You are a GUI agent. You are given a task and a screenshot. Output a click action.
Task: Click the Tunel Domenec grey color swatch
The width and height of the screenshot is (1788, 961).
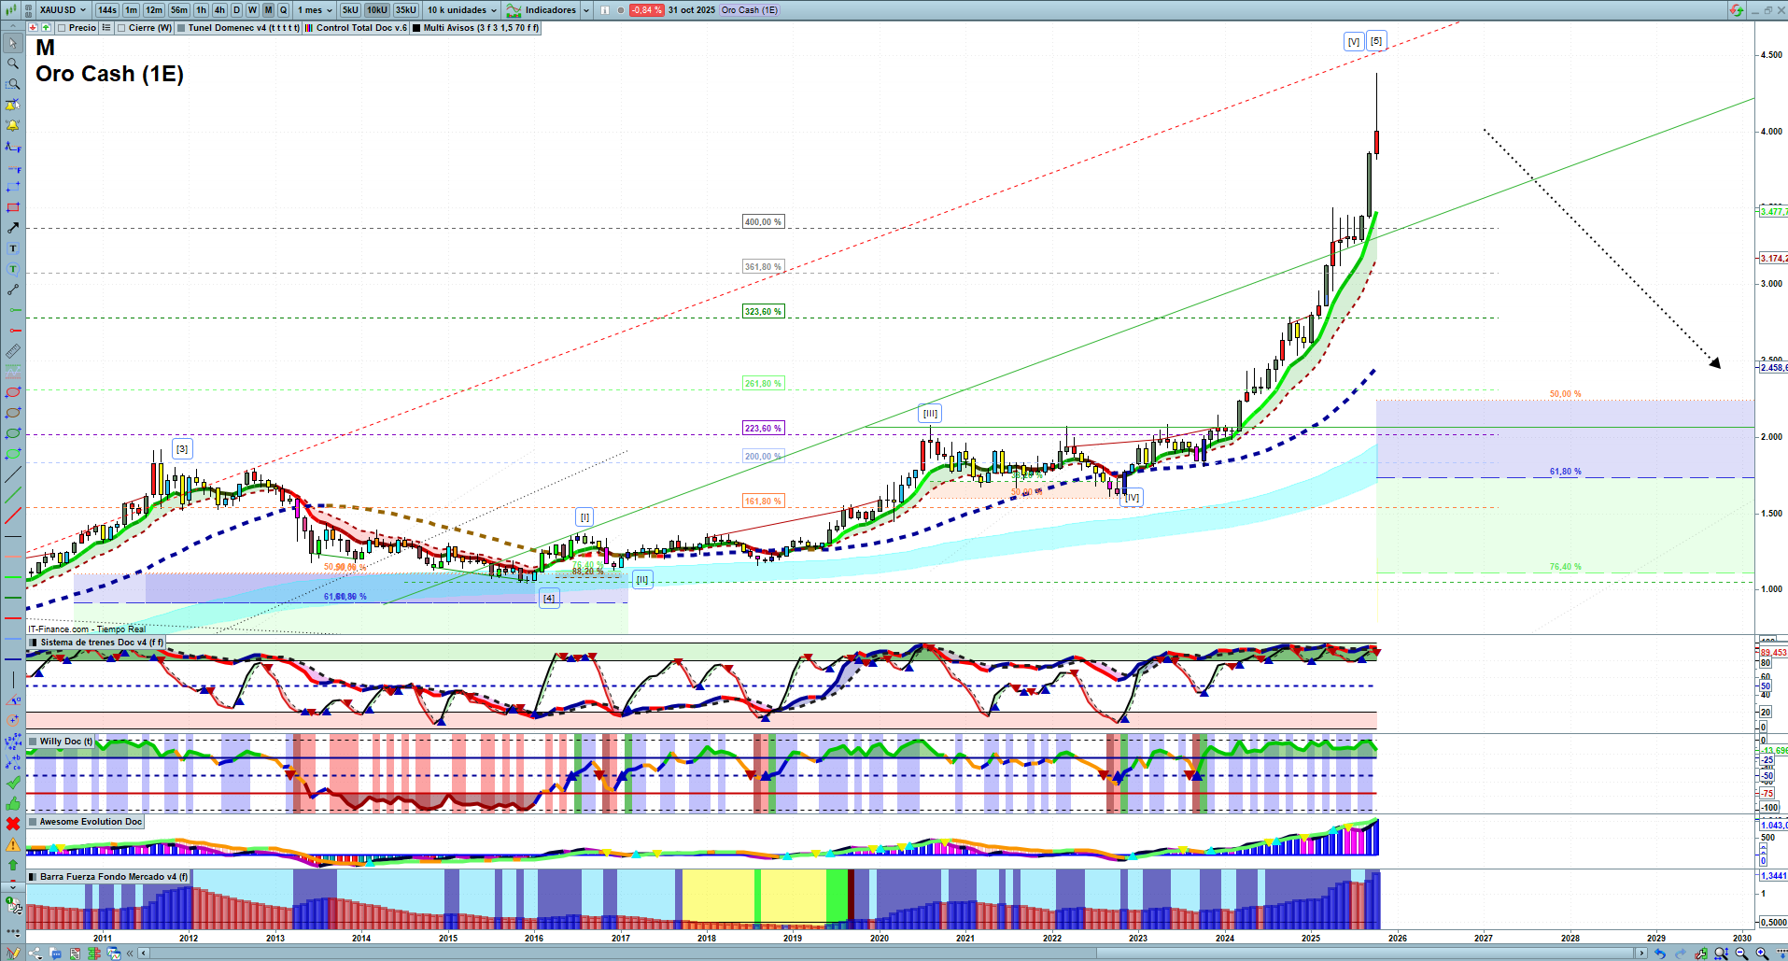click(181, 28)
